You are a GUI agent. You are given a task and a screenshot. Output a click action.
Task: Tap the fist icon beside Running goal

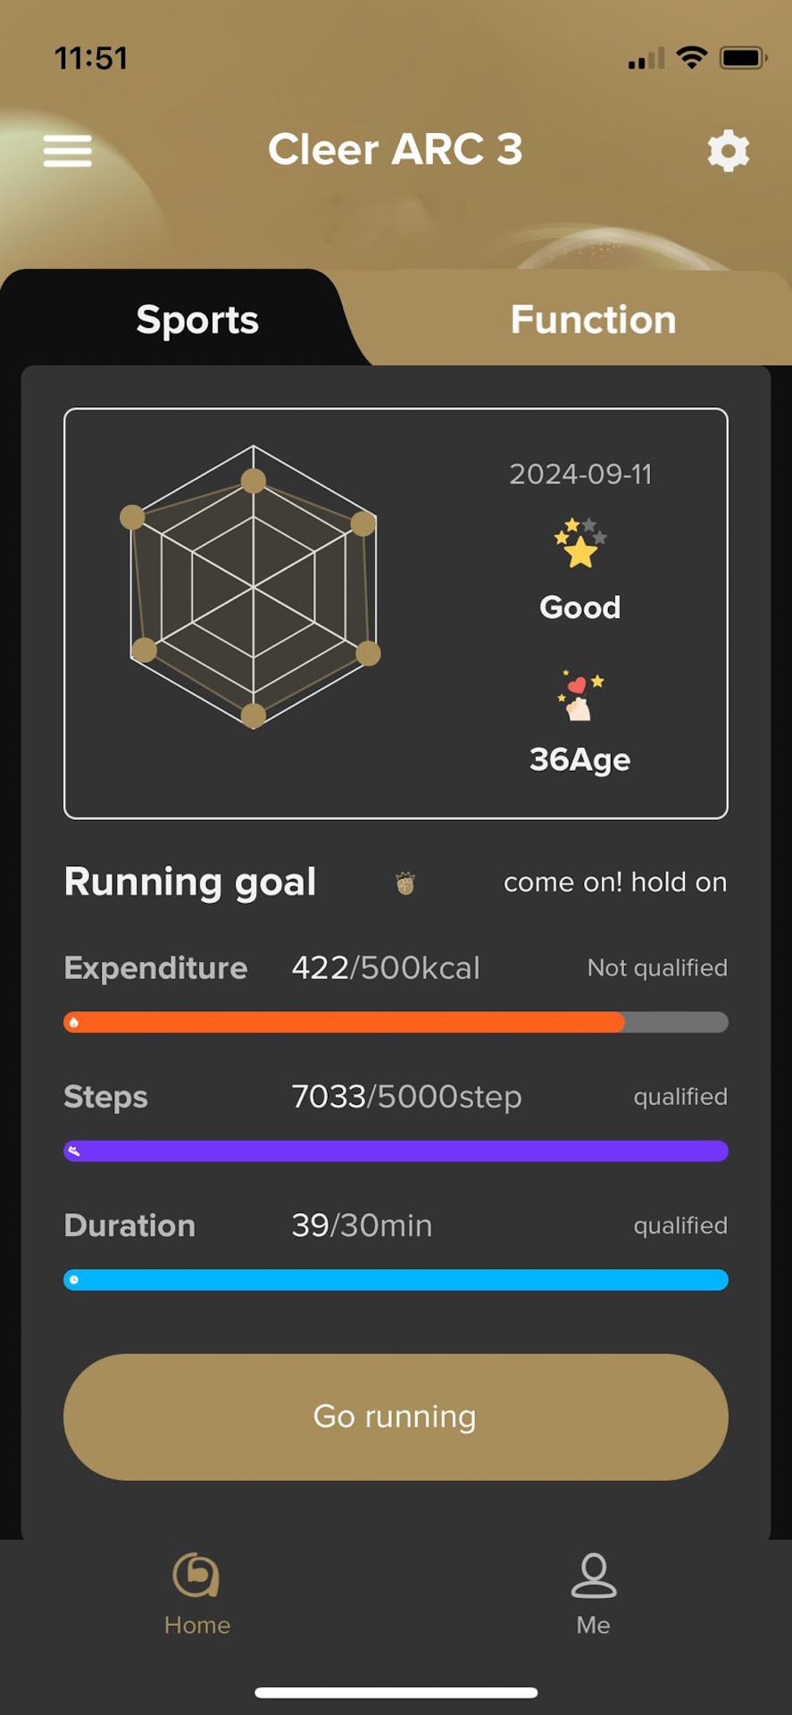click(405, 883)
